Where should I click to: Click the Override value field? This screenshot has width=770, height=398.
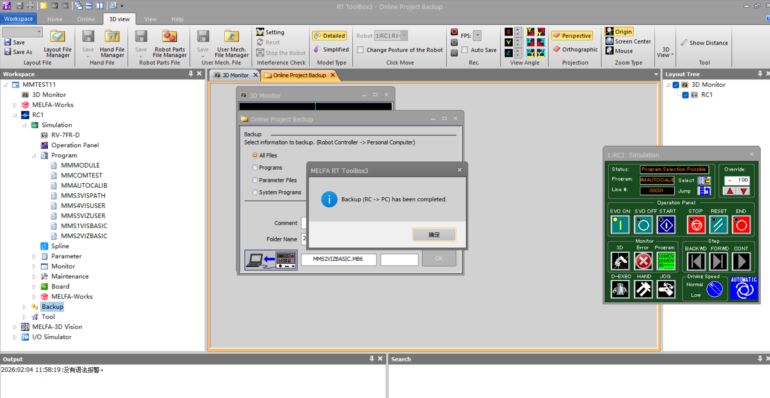tap(737, 180)
